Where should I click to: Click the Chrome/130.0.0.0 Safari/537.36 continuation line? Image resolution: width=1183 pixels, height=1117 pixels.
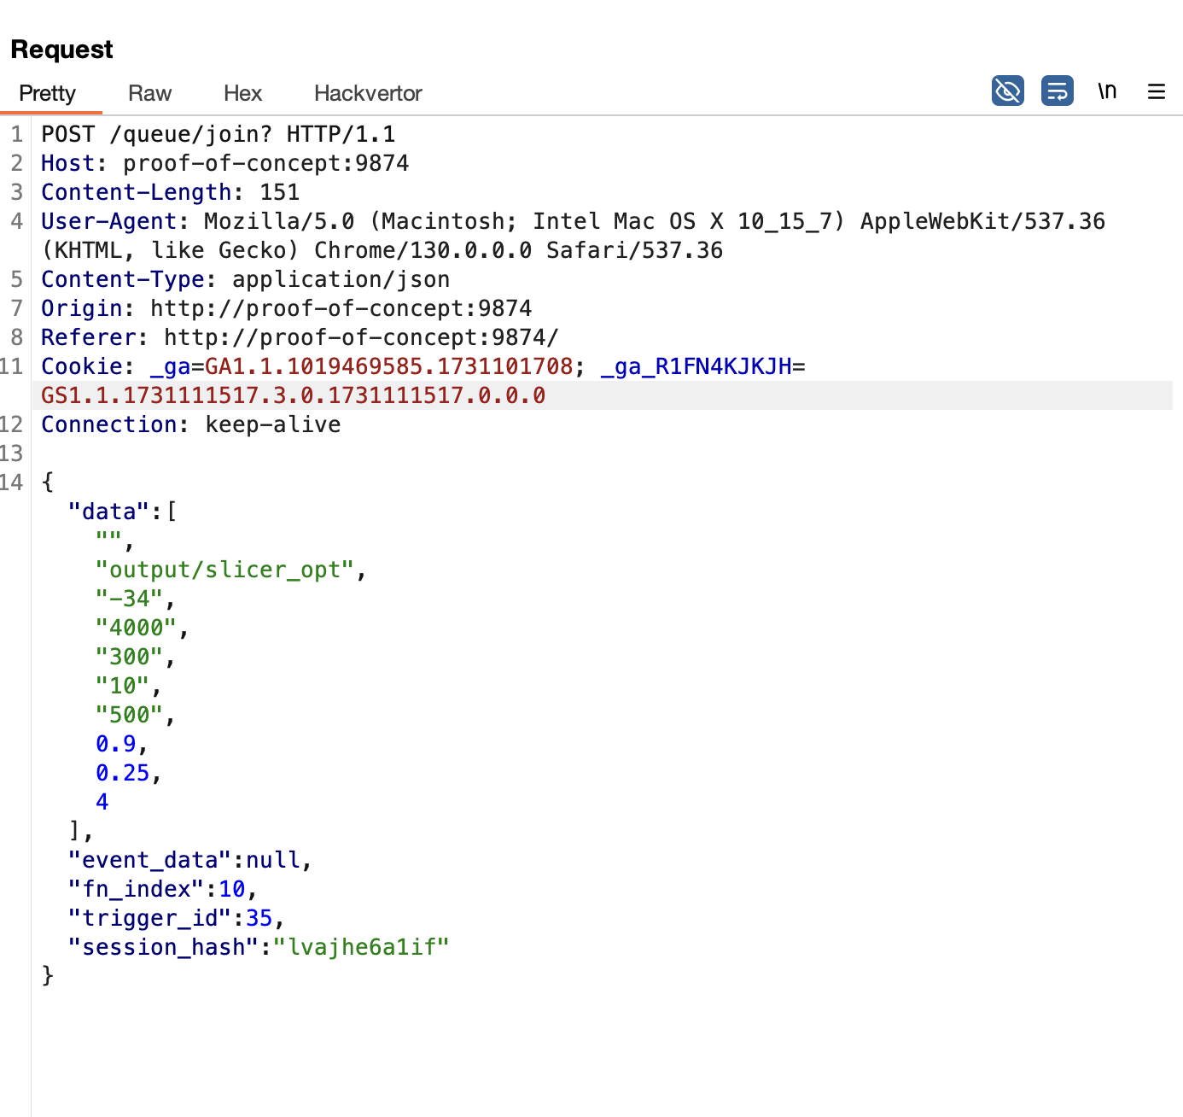coord(382,250)
